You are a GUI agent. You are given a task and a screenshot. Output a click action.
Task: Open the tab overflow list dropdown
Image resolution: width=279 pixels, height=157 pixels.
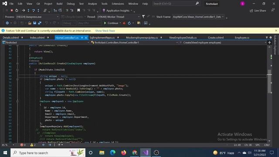point(267,38)
